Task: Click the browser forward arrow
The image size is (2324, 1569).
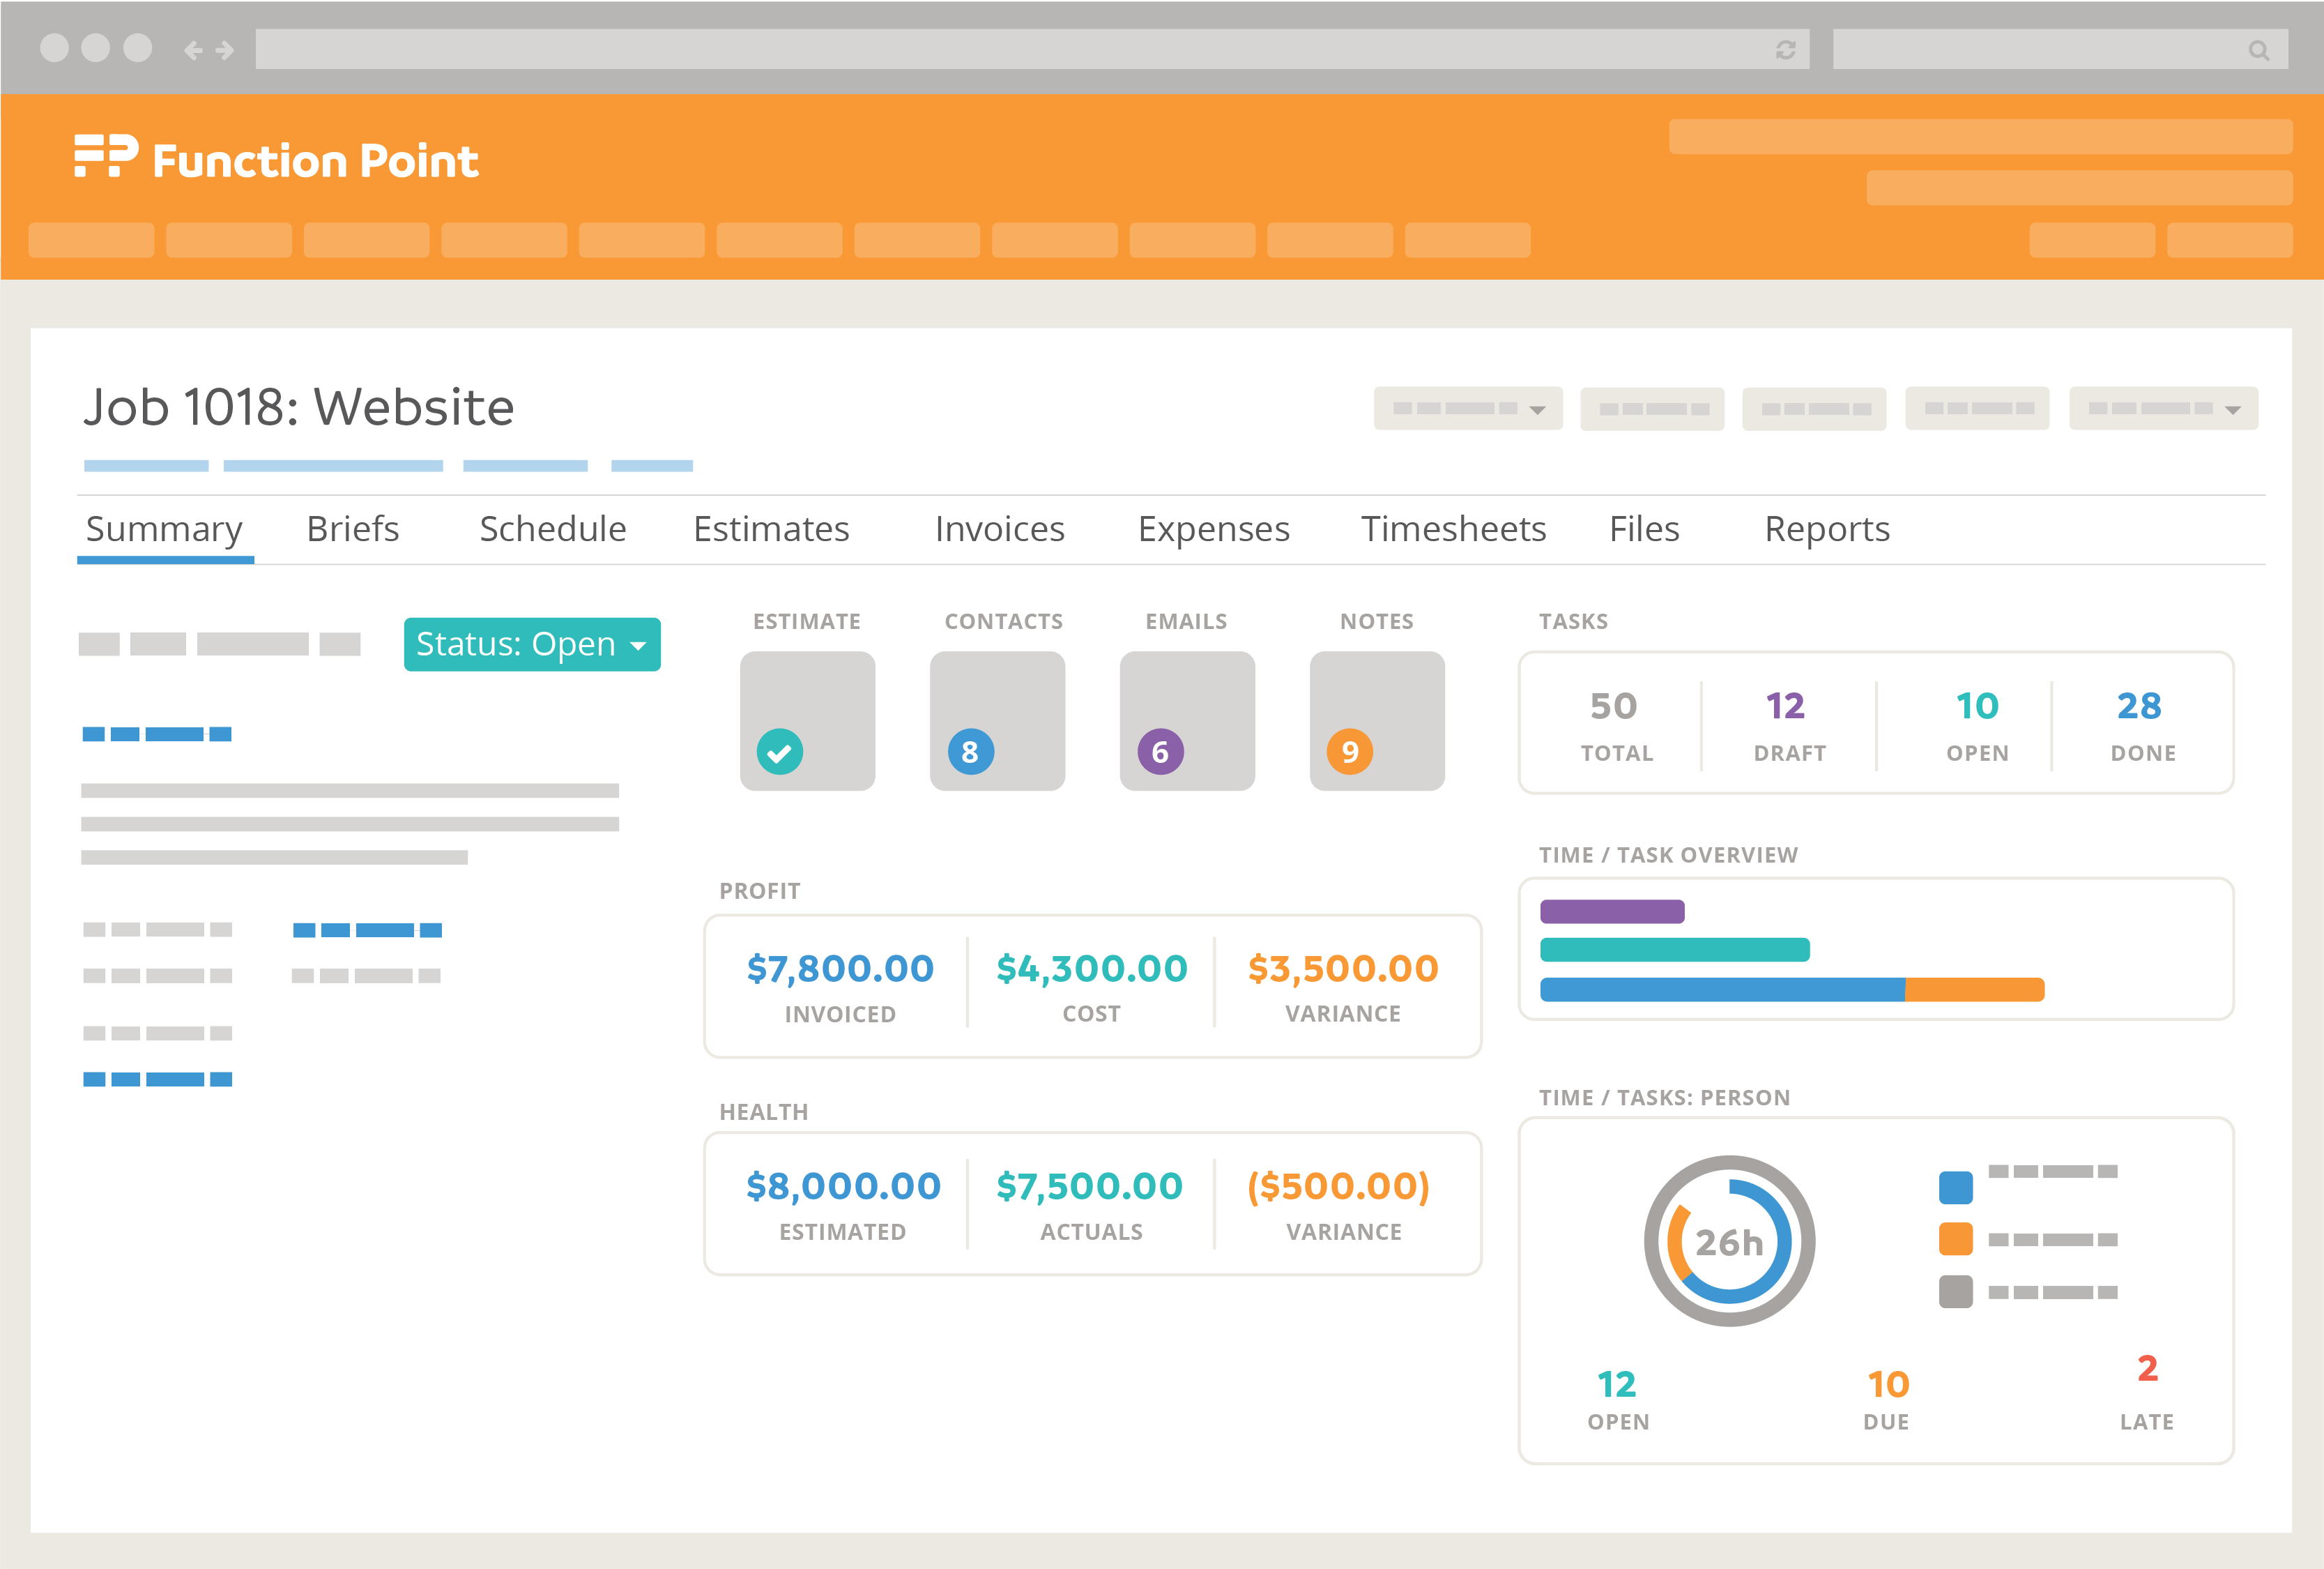Action: 225,50
